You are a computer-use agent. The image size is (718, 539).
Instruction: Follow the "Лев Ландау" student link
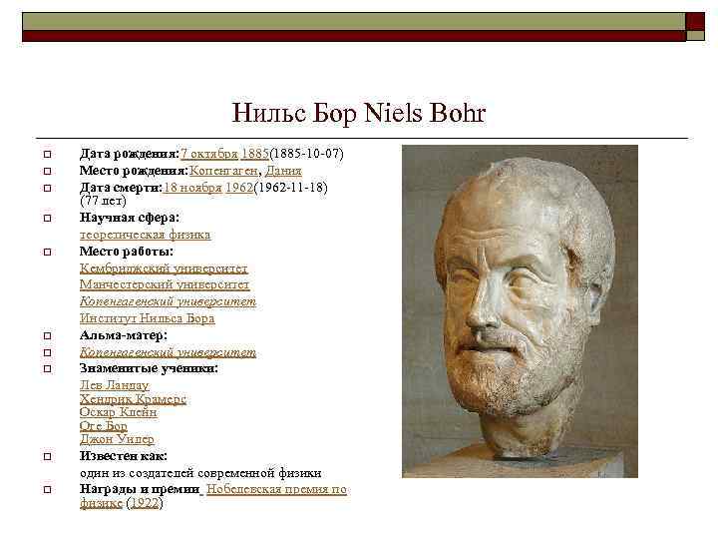(x=115, y=385)
